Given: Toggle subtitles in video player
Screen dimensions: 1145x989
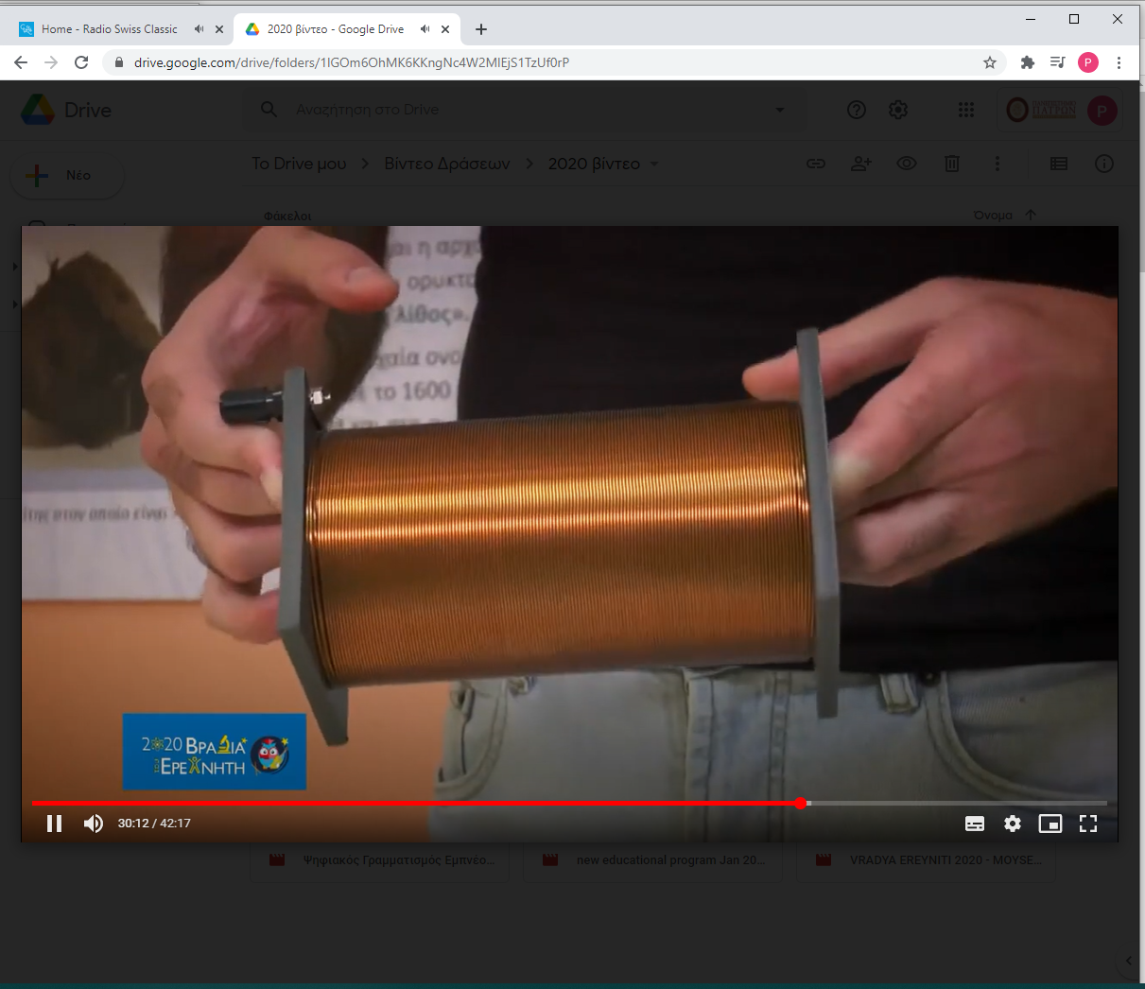Looking at the screenshot, I should (975, 824).
